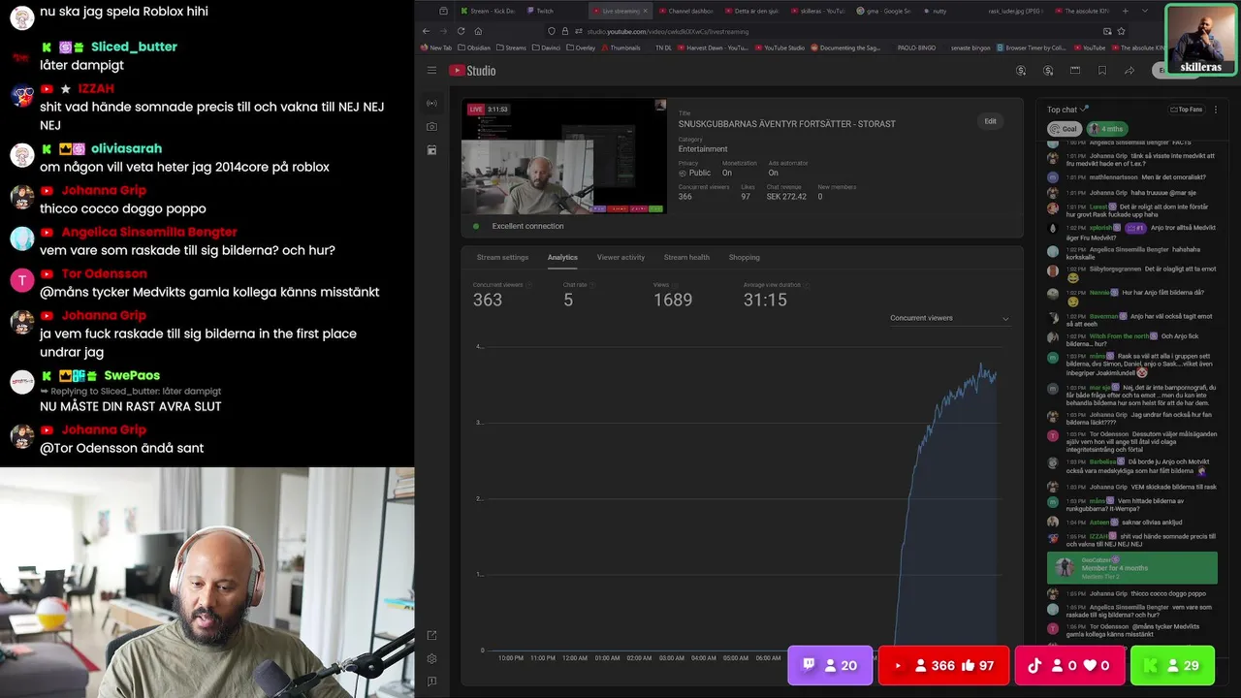1241x698 pixels.
Task: Open the Stream health tab
Action: coord(686,257)
